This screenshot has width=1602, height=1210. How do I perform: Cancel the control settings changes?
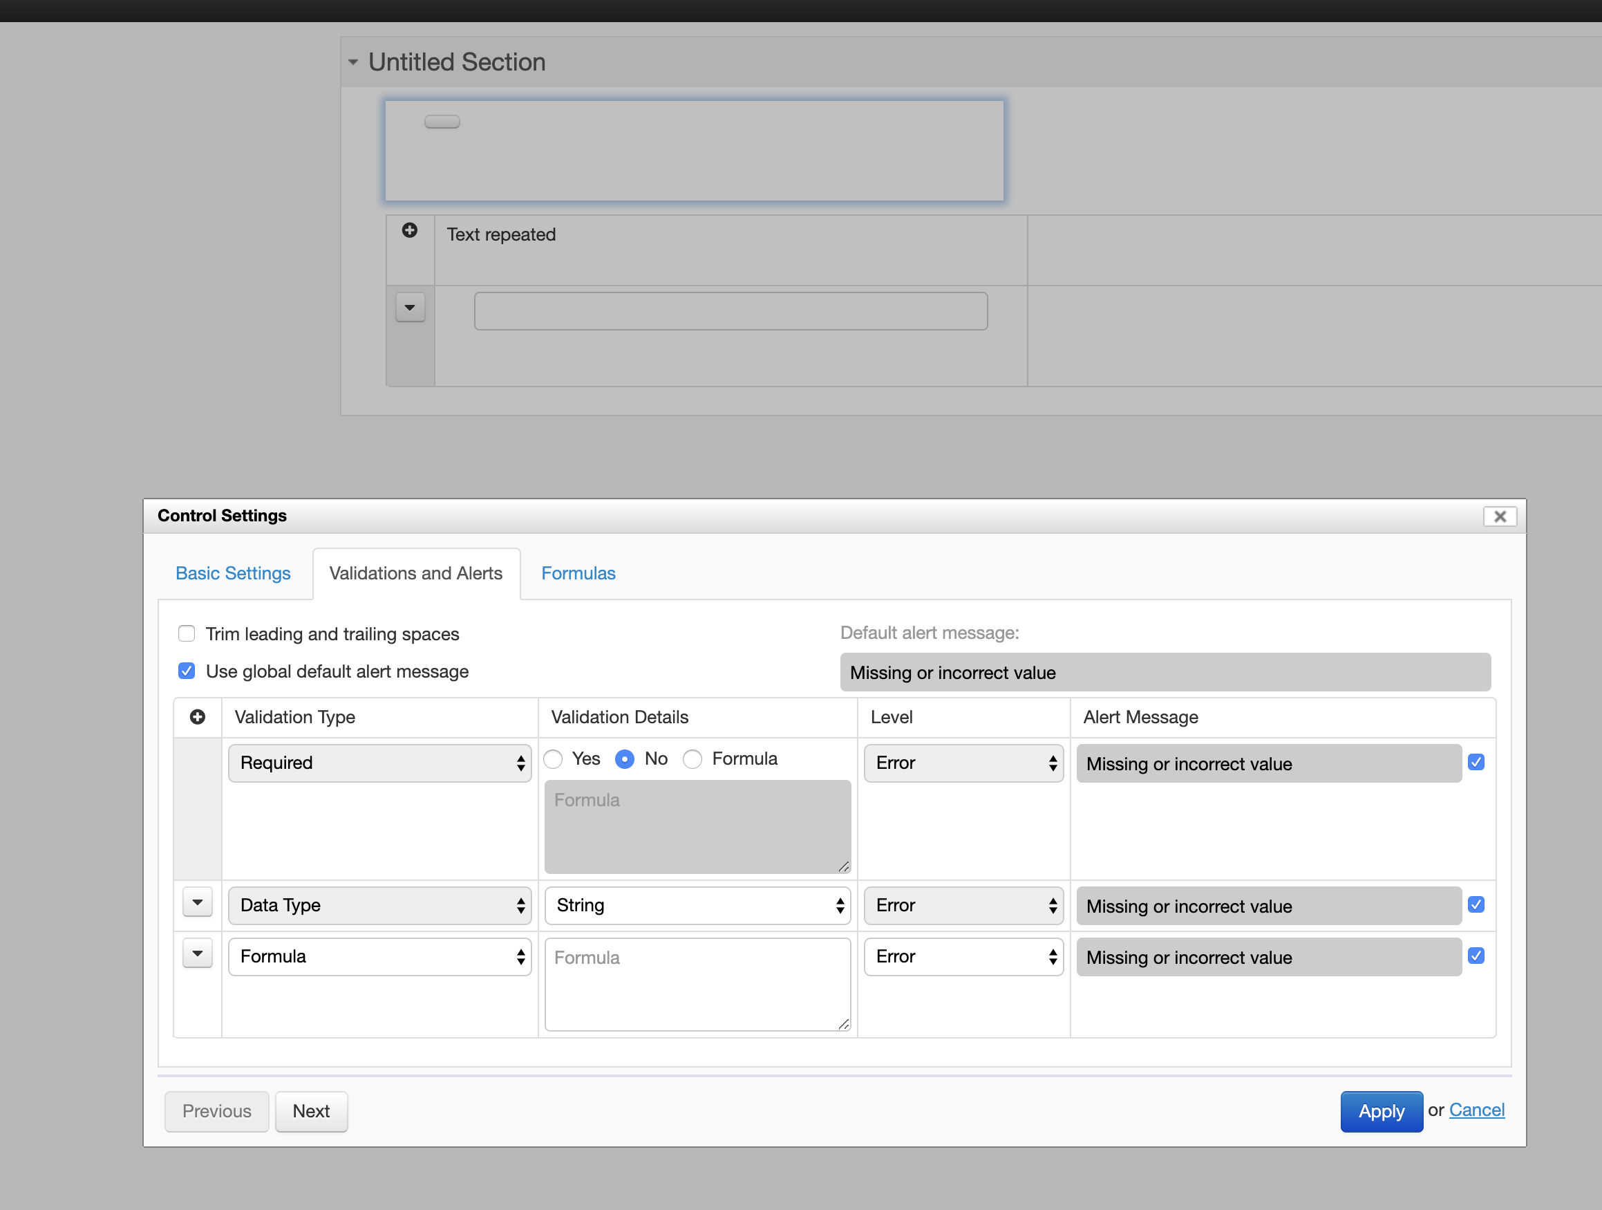coord(1476,1109)
